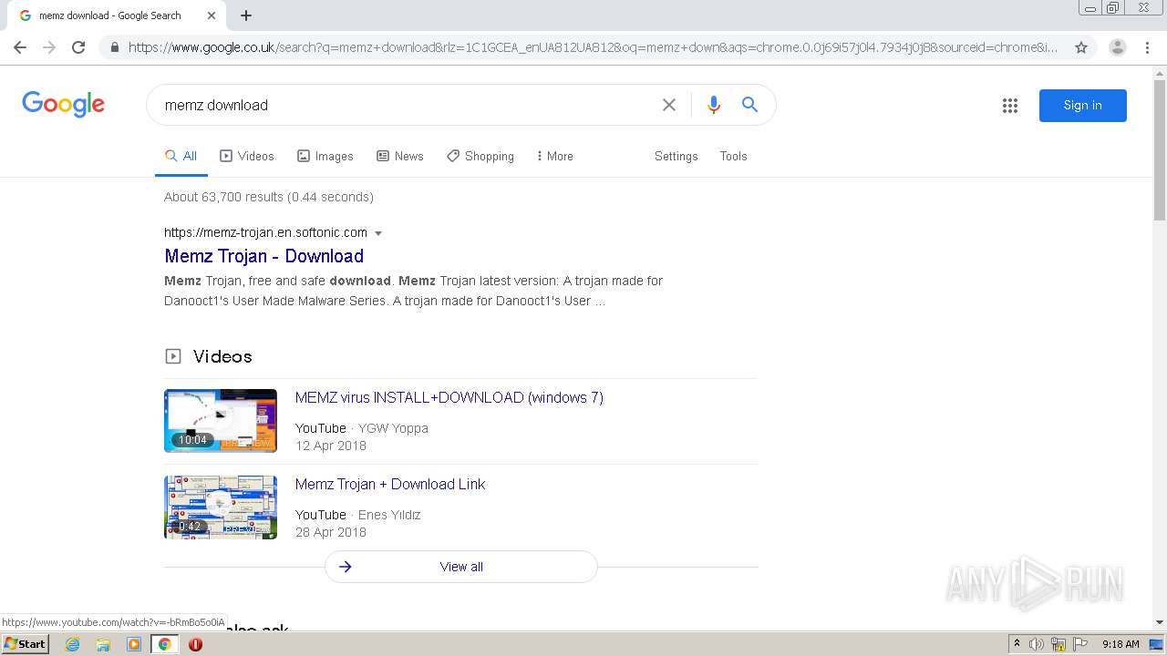
Task: Open the Memz Trojan - Download result
Action: [264, 256]
